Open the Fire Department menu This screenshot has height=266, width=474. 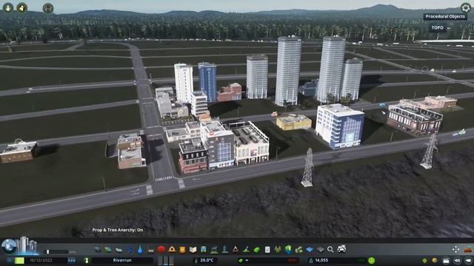172,250
